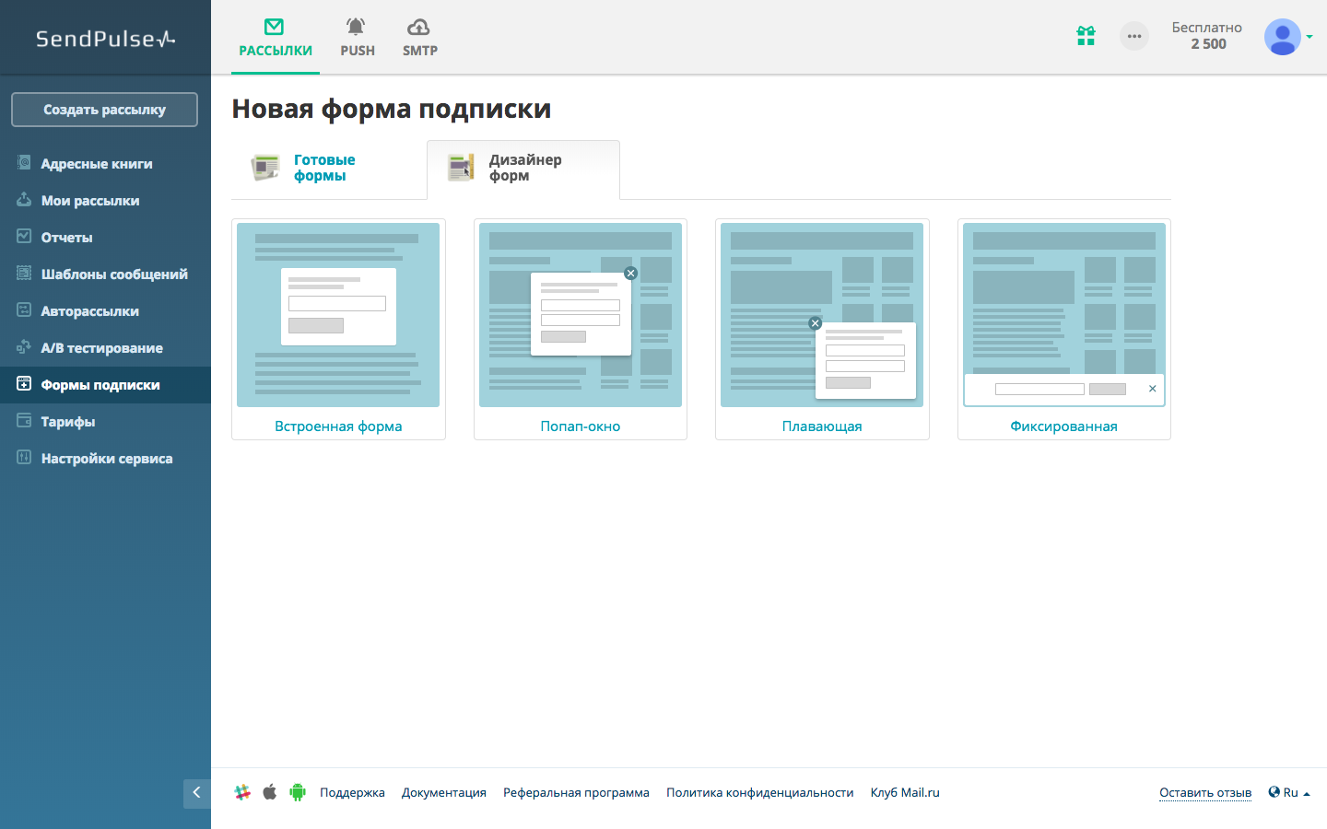The width and height of the screenshot is (1327, 829).
Task: Click the SendPulse logo
Action: (x=105, y=39)
